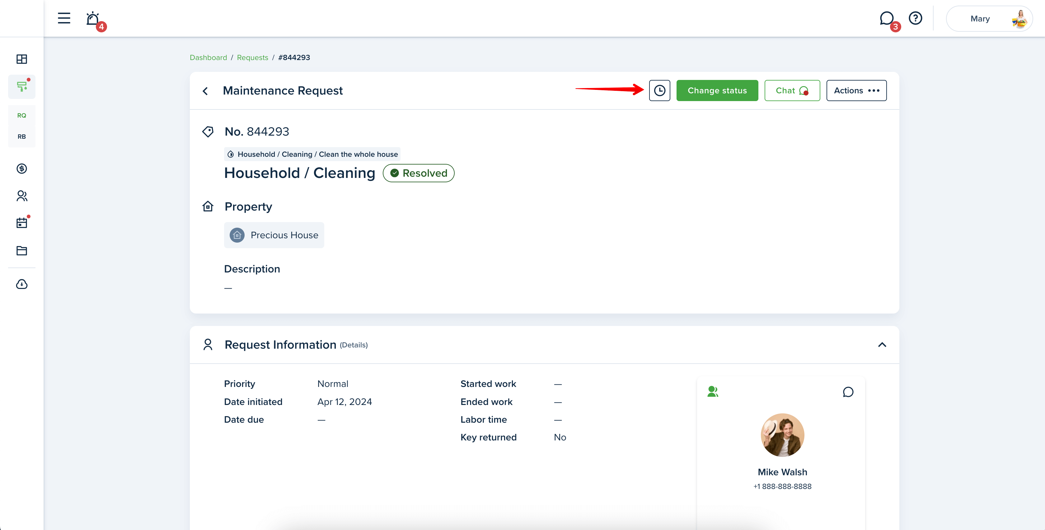Click the tag icon beside No. 844293
This screenshot has height=530, width=1045.
[208, 132]
